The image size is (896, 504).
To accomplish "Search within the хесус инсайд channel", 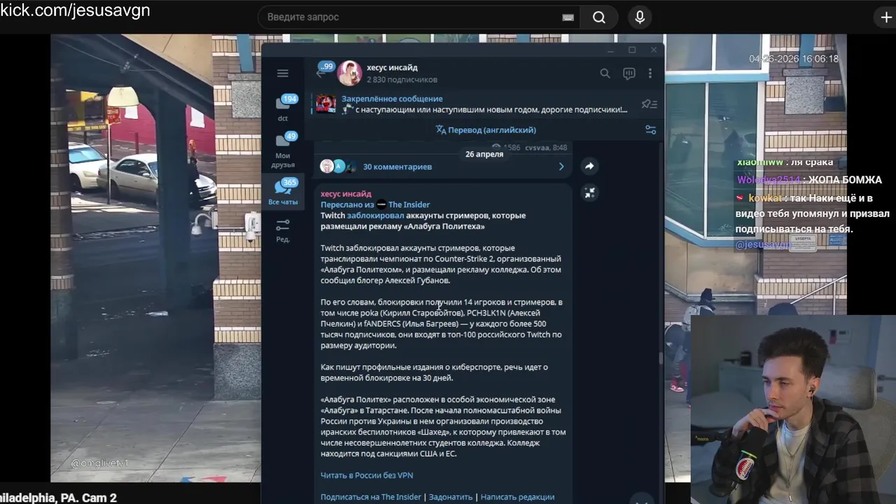I will point(605,73).
